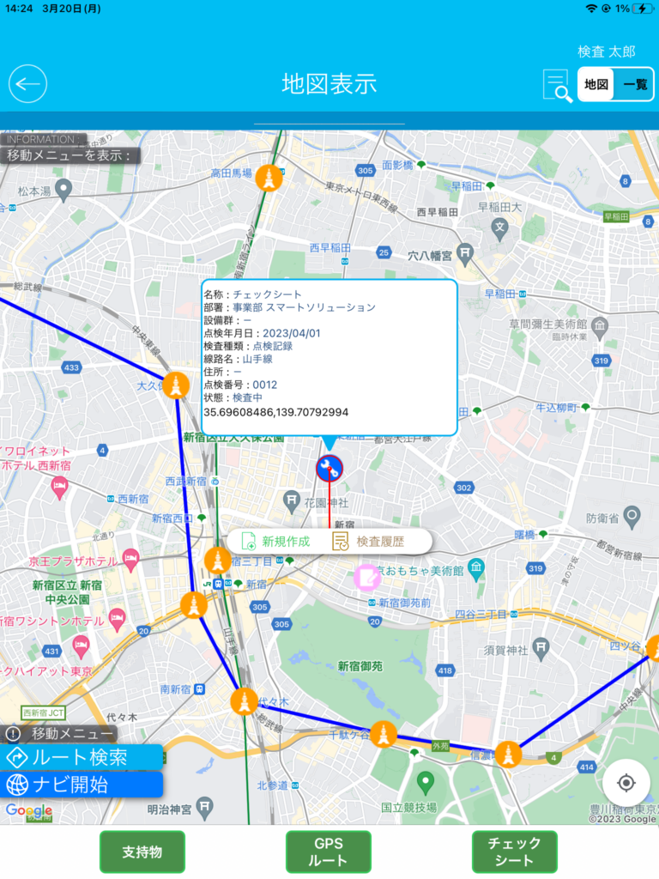Open GPSルート tab

pos(329,852)
